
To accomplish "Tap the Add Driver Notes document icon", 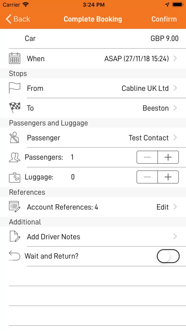I will tap(15, 236).
